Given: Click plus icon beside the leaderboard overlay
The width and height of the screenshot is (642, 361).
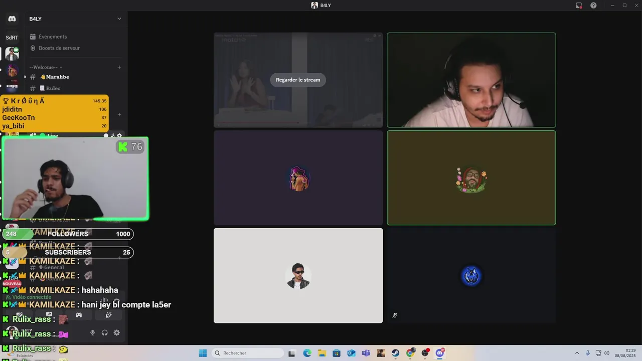Looking at the screenshot, I should [119, 114].
